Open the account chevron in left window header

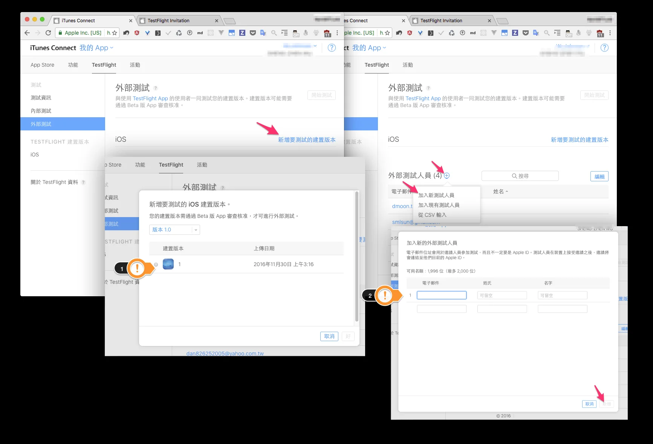(315, 46)
